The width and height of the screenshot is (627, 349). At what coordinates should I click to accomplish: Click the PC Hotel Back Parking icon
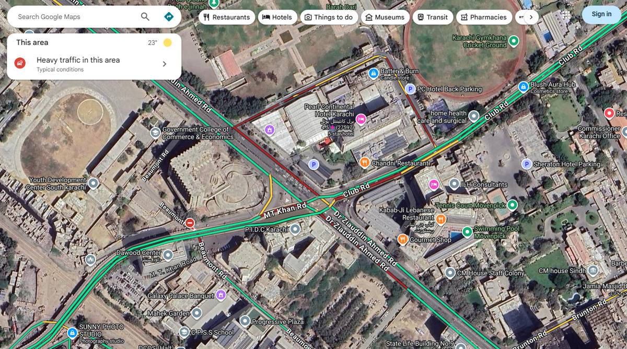[410, 89]
